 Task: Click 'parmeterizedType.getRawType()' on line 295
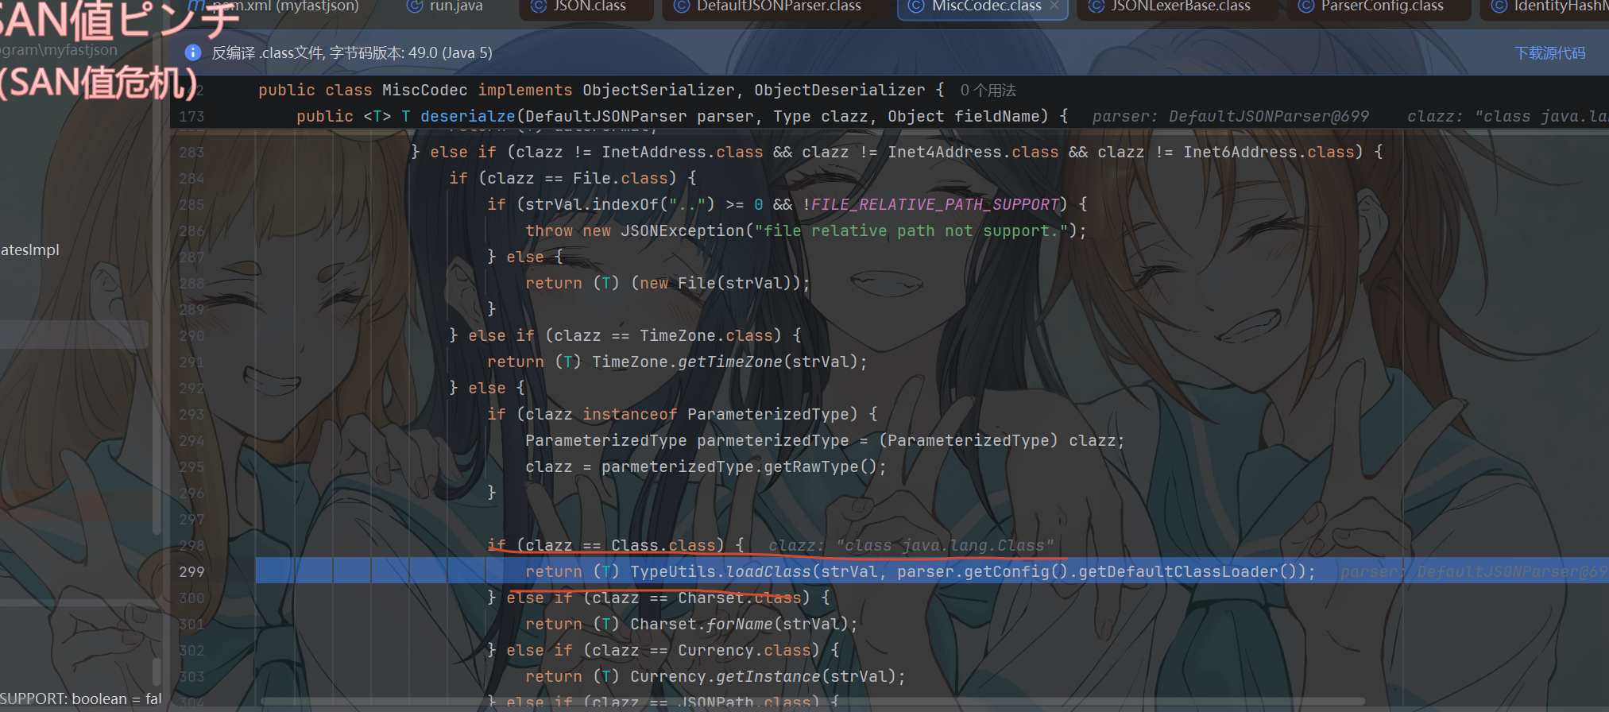tap(738, 466)
